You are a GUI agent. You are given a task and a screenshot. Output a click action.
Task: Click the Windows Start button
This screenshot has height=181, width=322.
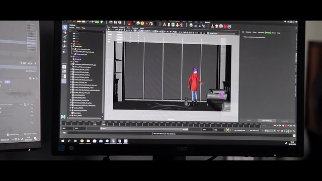click(63, 141)
